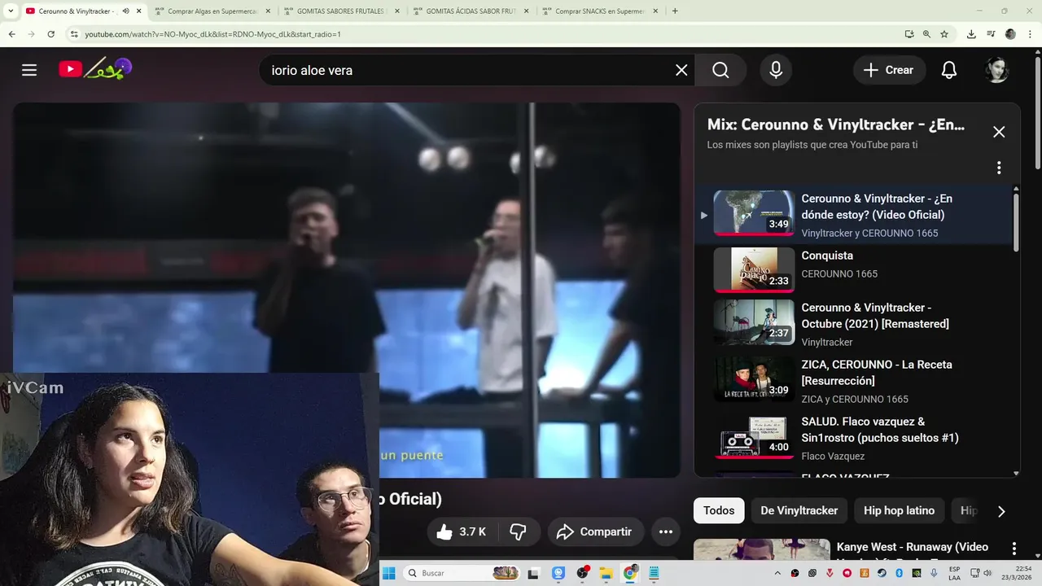Open the Chrome three-dot menu
The width and height of the screenshot is (1042, 586).
point(1030,34)
